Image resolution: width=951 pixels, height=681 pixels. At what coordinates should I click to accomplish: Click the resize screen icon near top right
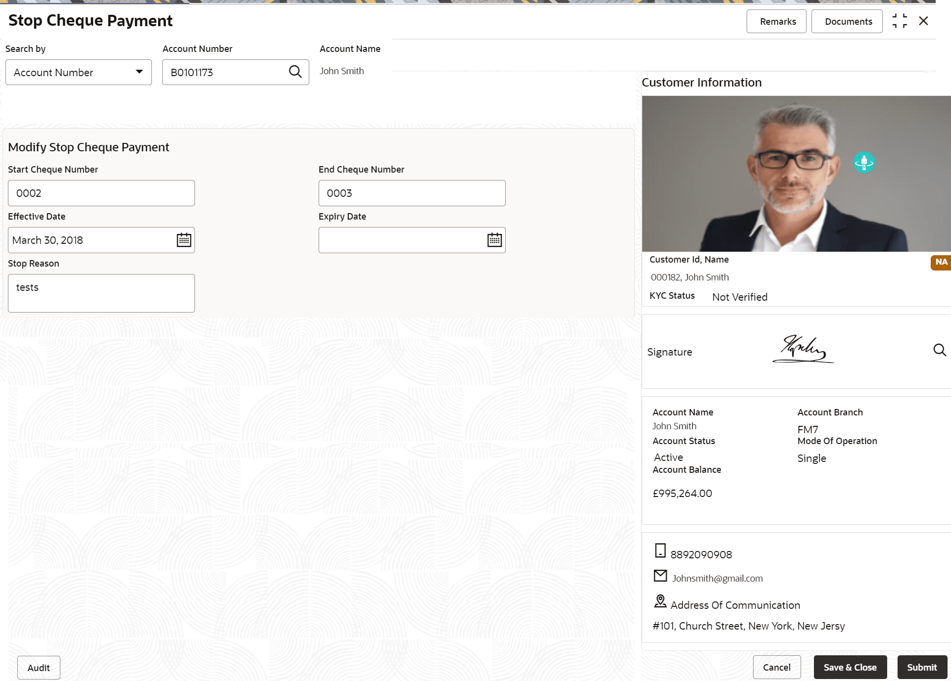[x=900, y=21]
